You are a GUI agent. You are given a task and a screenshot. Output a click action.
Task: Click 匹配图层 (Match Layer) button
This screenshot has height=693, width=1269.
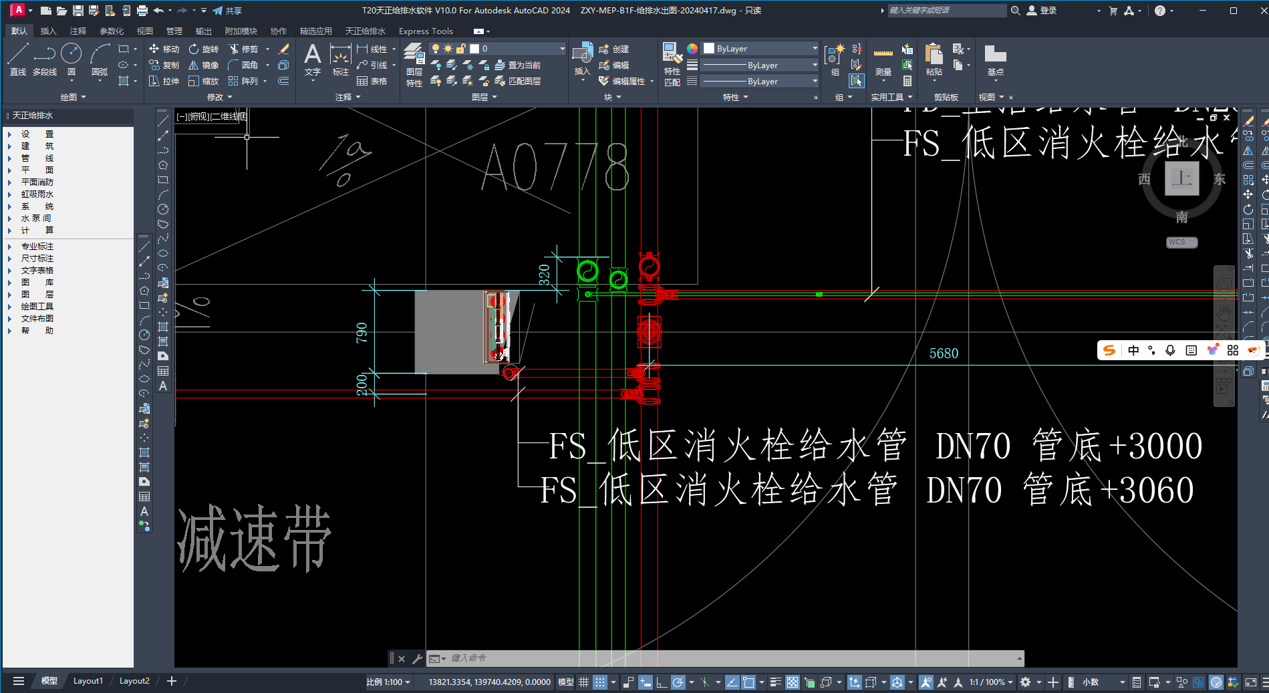[518, 81]
